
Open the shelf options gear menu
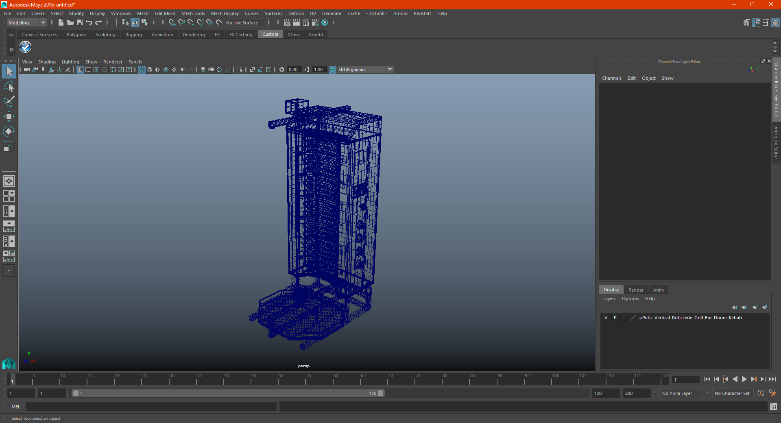[11, 50]
